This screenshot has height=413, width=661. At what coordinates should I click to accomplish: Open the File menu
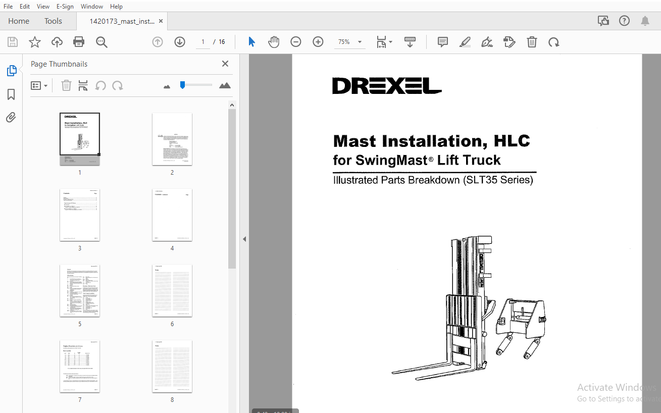(8, 7)
